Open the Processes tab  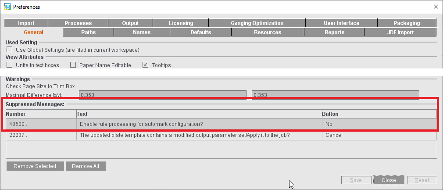click(x=78, y=23)
